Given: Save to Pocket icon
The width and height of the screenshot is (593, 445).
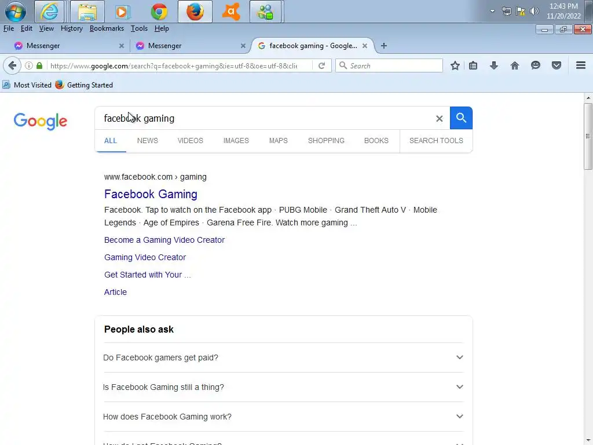Looking at the screenshot, I should pyautogui.click(x=557, y=66).
